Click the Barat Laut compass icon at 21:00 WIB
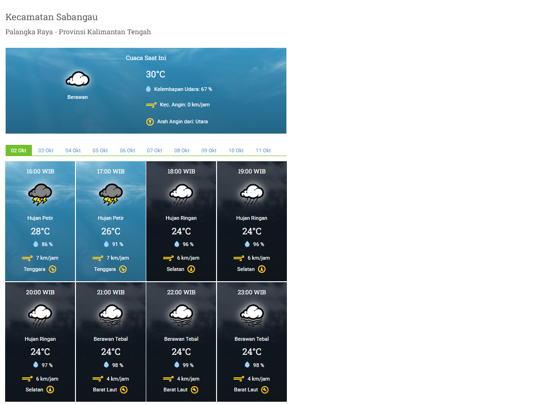540x405 pixels. [124, 390]
